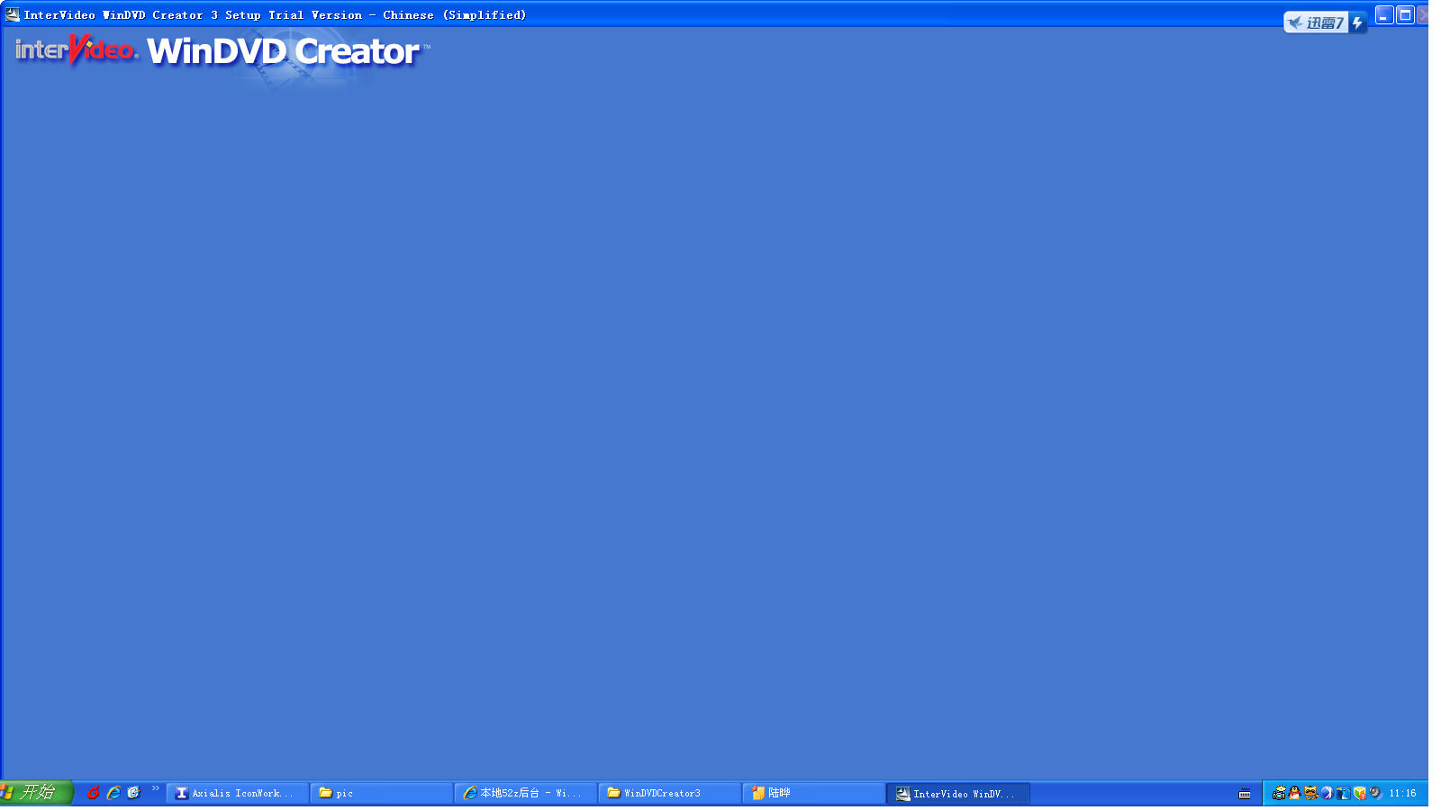This screenshot has width=1441, height=810.
Task: Open QQ penguin tray icon
Action: [1295, 793]
